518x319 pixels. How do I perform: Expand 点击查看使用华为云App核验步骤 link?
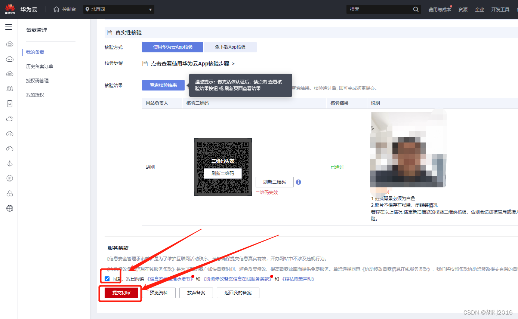pyautogui.click(x=193, y=64)
